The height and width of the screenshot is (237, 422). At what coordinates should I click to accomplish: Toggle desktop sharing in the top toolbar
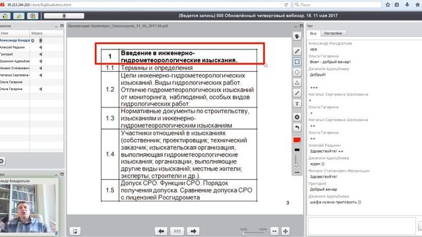pyautogui.click(x=32, y=16)
